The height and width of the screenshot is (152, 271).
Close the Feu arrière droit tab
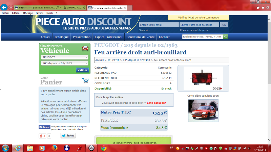(125, 8)
